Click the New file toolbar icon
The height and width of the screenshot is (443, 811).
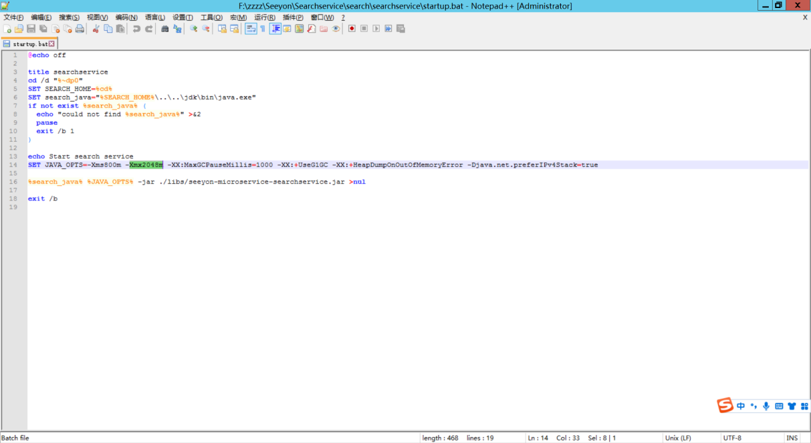[x=7, y=29]
